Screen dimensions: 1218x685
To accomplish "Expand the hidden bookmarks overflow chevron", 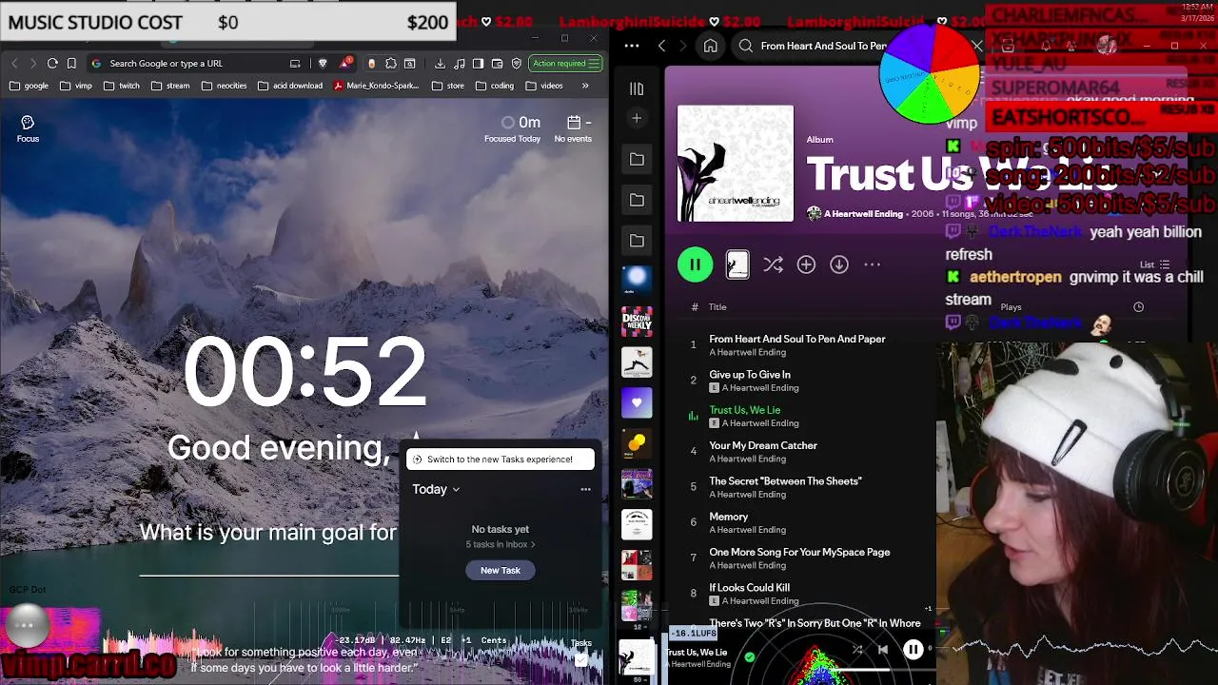I will [585, 86].
